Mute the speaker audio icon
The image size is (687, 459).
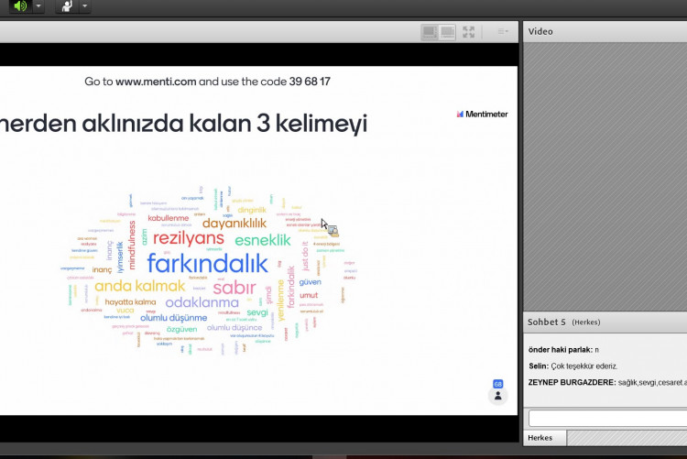click(20, 6)
